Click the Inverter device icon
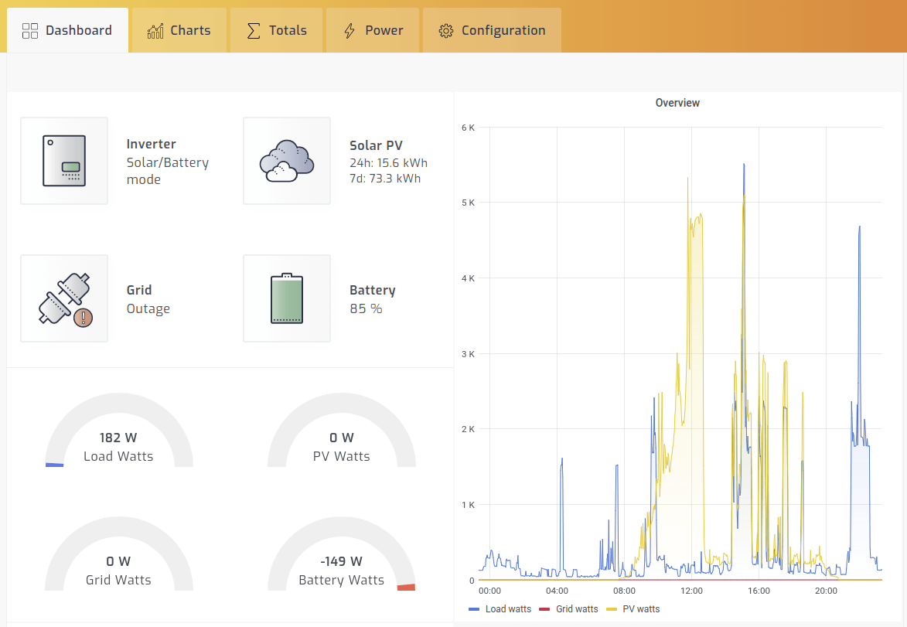Viewport: 907px width, 627px height. pos(64,160)
